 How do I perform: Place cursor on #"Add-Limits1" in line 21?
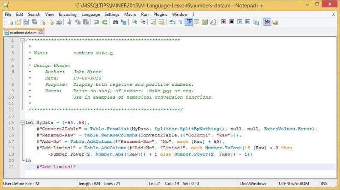tap(56, 167)
